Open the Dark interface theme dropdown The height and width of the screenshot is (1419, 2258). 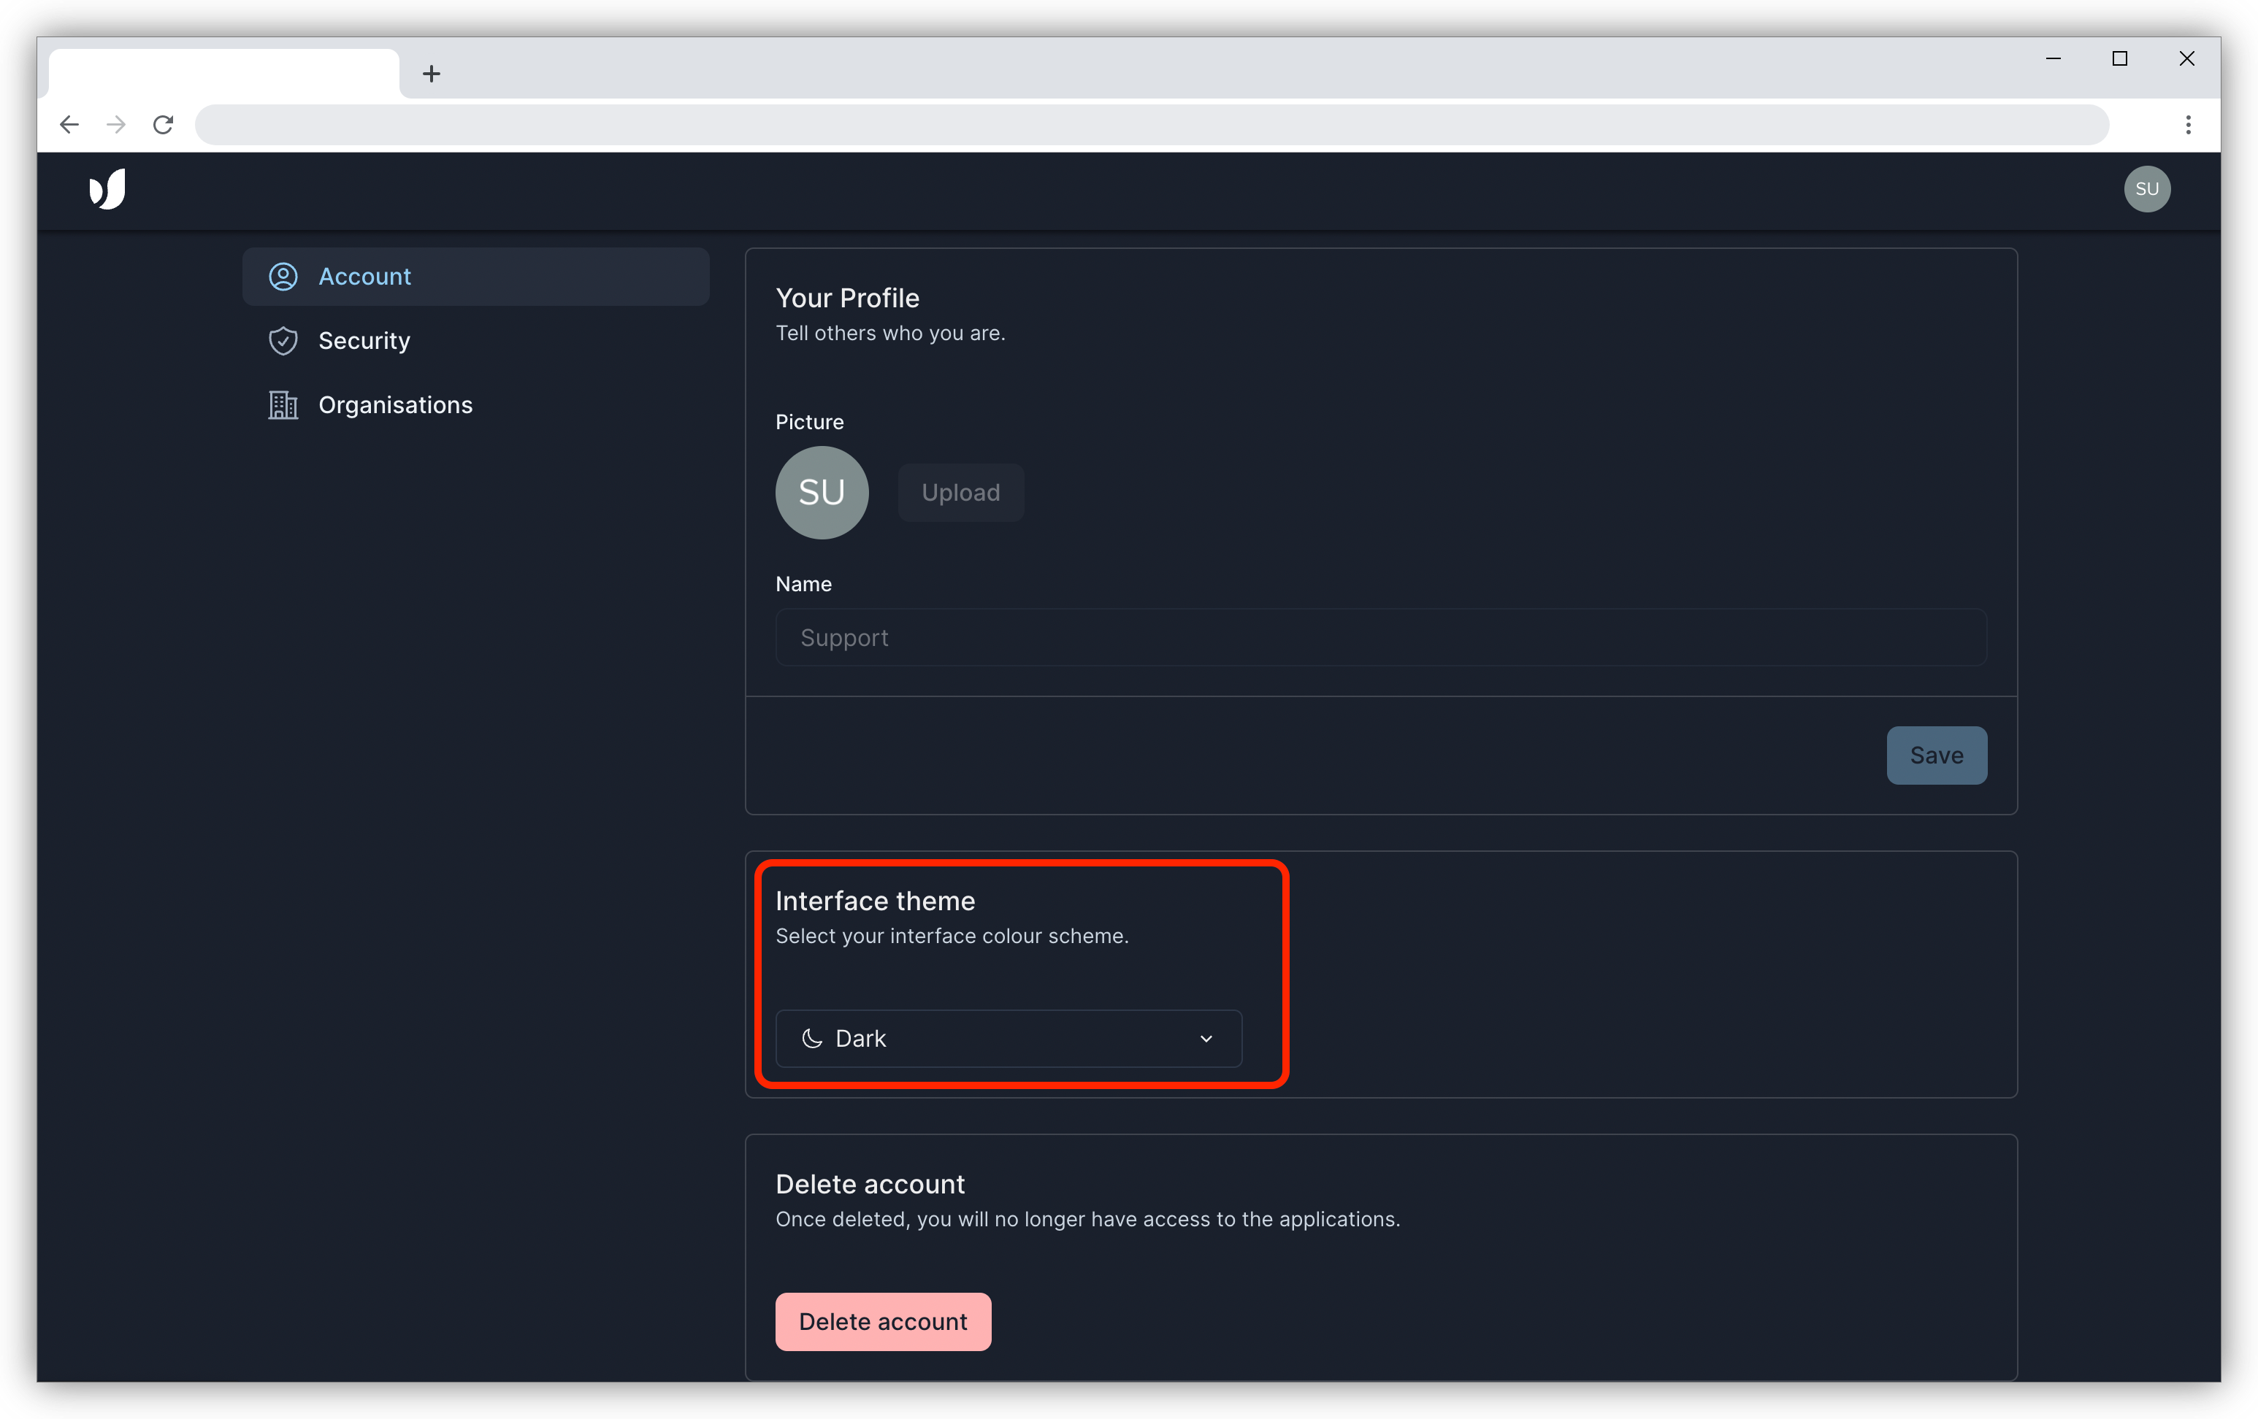coord(1008,1039)
